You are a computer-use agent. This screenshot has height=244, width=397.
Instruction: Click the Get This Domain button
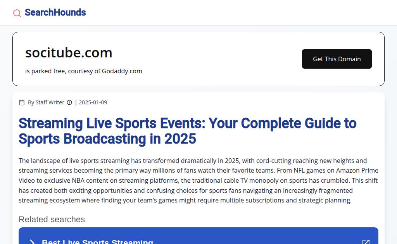coord(337,59)
